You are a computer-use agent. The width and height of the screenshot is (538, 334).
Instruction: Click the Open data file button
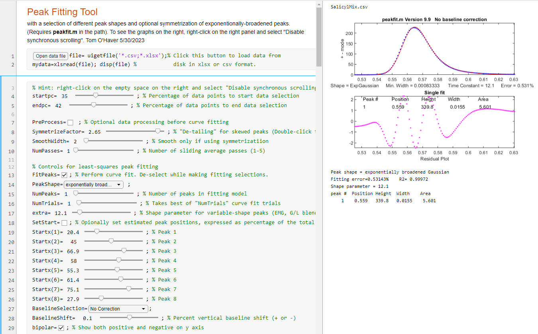click(50, 56)
